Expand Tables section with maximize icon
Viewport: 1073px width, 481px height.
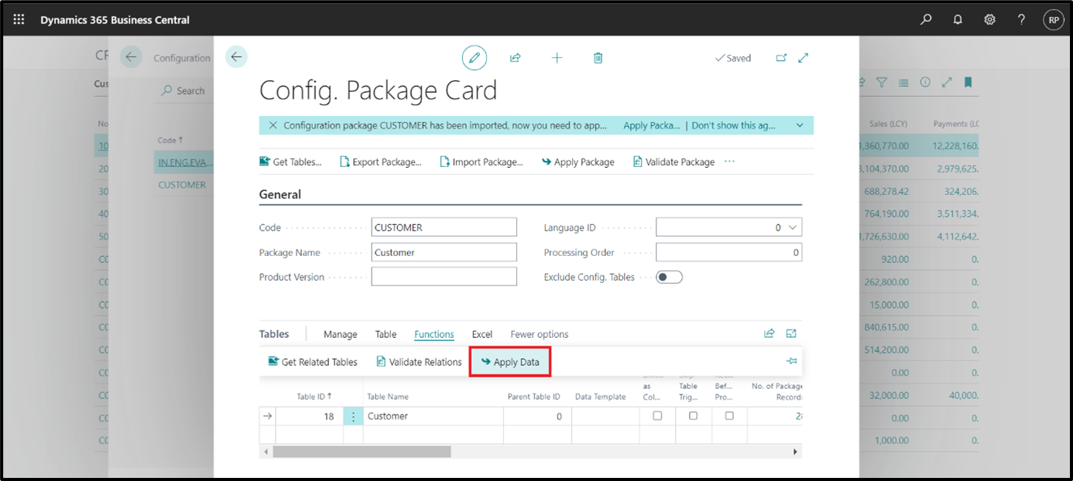point(791,333)
